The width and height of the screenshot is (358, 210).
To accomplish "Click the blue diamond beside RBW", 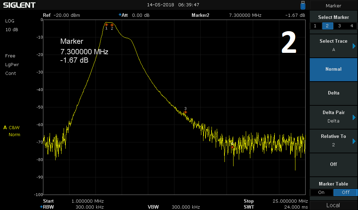I will tap(41, 207).
